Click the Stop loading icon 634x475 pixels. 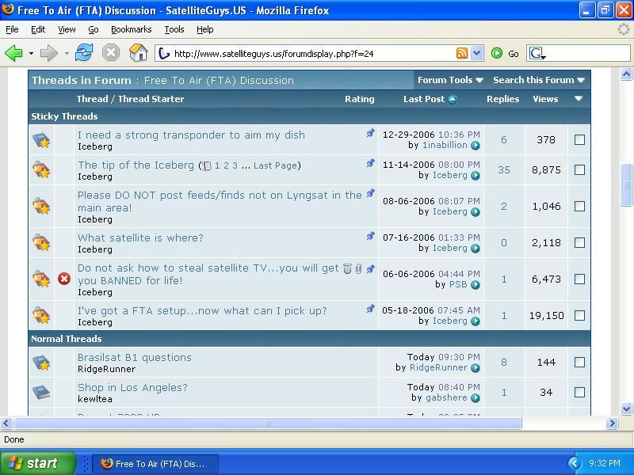111,53
